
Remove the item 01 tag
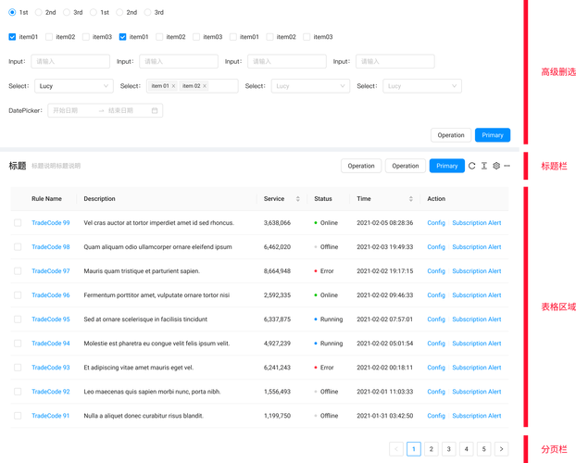[x=173, y=86]
